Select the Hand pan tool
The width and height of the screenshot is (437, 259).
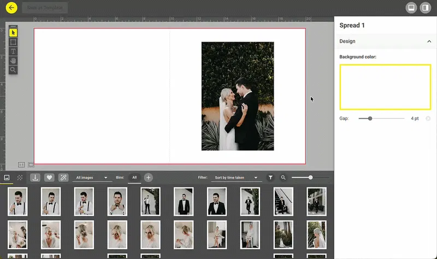[13, 61]
